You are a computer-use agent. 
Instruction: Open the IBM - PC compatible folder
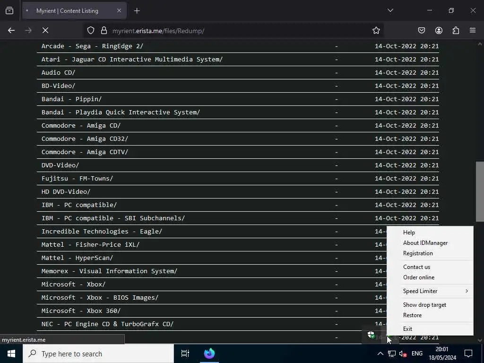tap(79, 205)
